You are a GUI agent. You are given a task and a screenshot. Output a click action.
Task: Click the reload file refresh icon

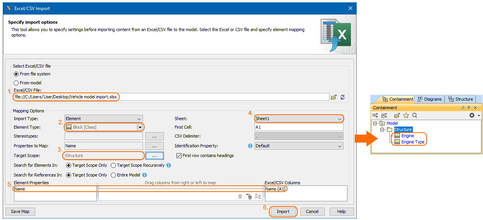[342, 97]
